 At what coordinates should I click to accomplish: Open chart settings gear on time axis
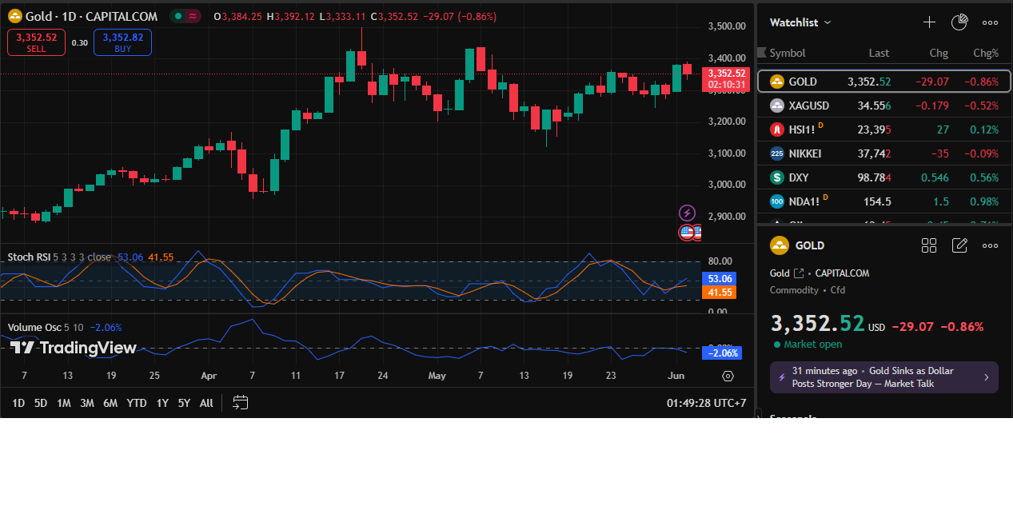(728, 376)
